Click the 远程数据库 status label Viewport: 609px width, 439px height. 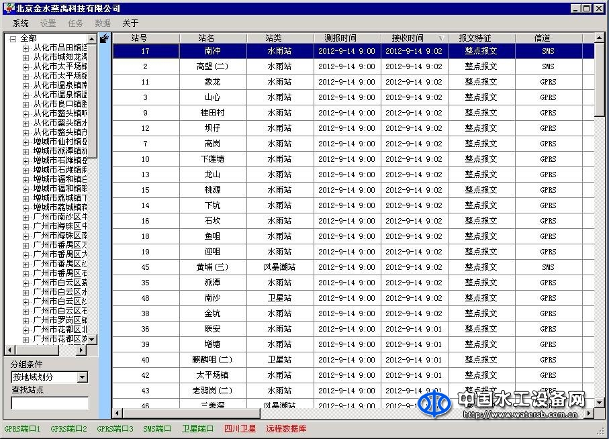coord(286,428)
